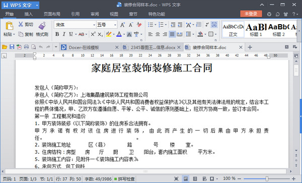This screenshot has width=302, height=183.
Task: Click zoom in plus button in status bar
Action: pos(293,179)
